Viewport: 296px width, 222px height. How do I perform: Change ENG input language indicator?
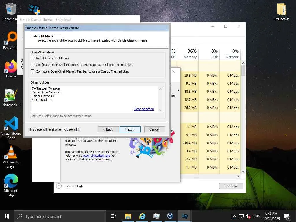point(257,216)
